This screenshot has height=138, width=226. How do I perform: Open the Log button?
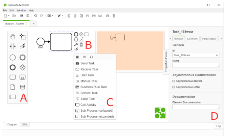pos(218,126)
